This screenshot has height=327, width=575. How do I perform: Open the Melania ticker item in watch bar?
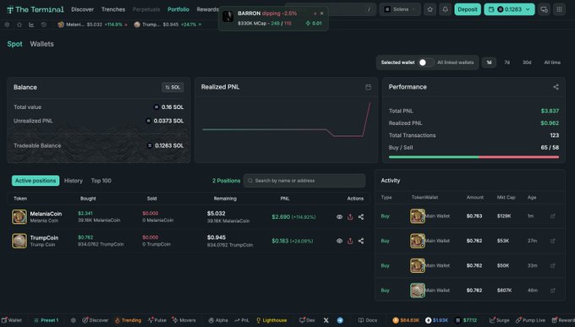coord(92,25)
